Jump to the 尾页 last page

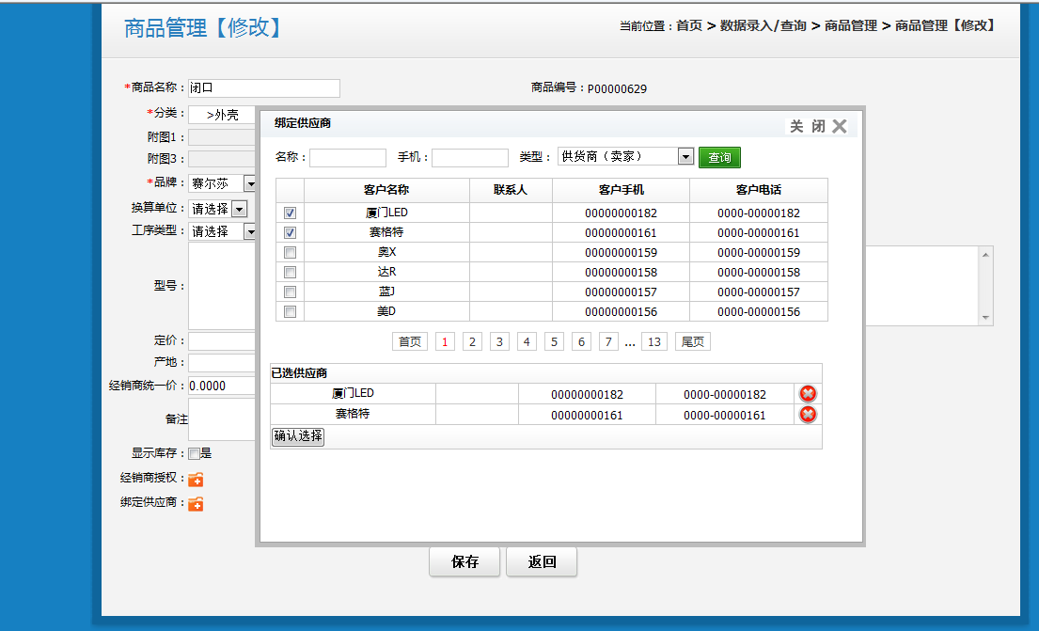tap(692, 341)
